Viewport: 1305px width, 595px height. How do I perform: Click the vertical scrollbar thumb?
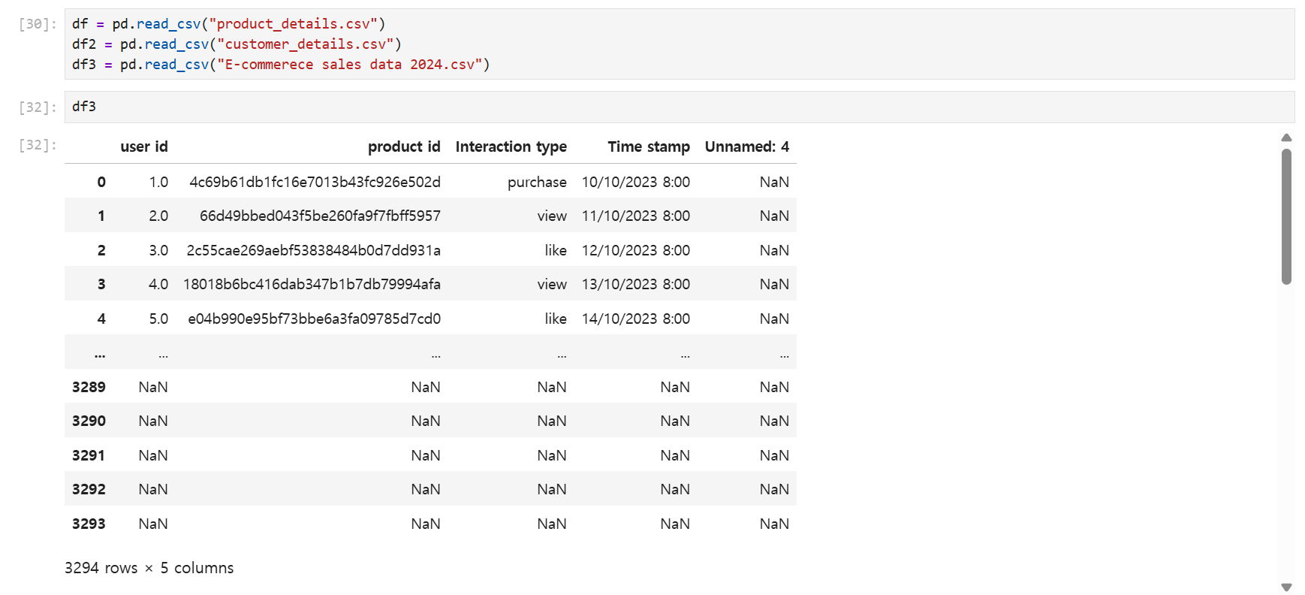click(x=1286, y=216)
